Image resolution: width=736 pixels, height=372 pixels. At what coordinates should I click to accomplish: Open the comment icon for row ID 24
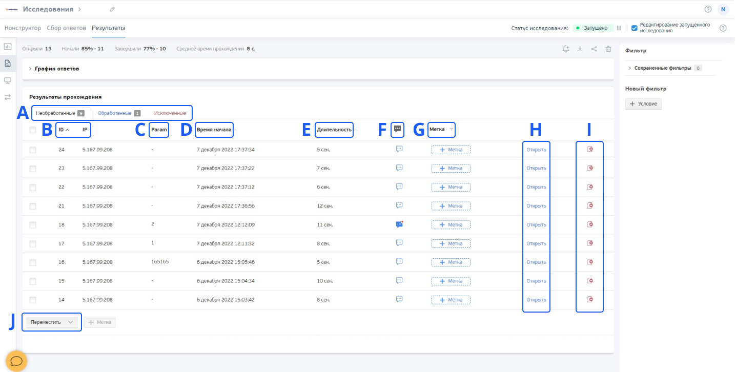(399, 149)
